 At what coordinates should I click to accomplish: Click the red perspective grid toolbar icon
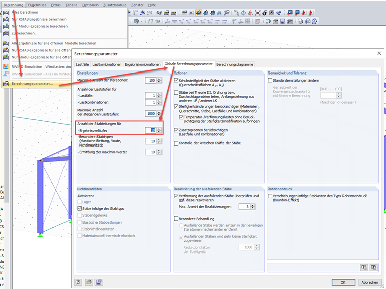click(219, 13)
